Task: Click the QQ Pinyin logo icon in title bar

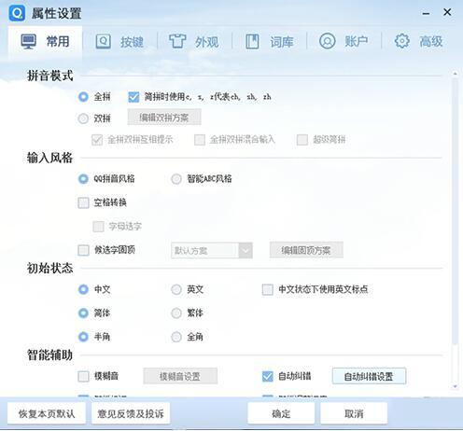Action: click(x=17, y=13)
